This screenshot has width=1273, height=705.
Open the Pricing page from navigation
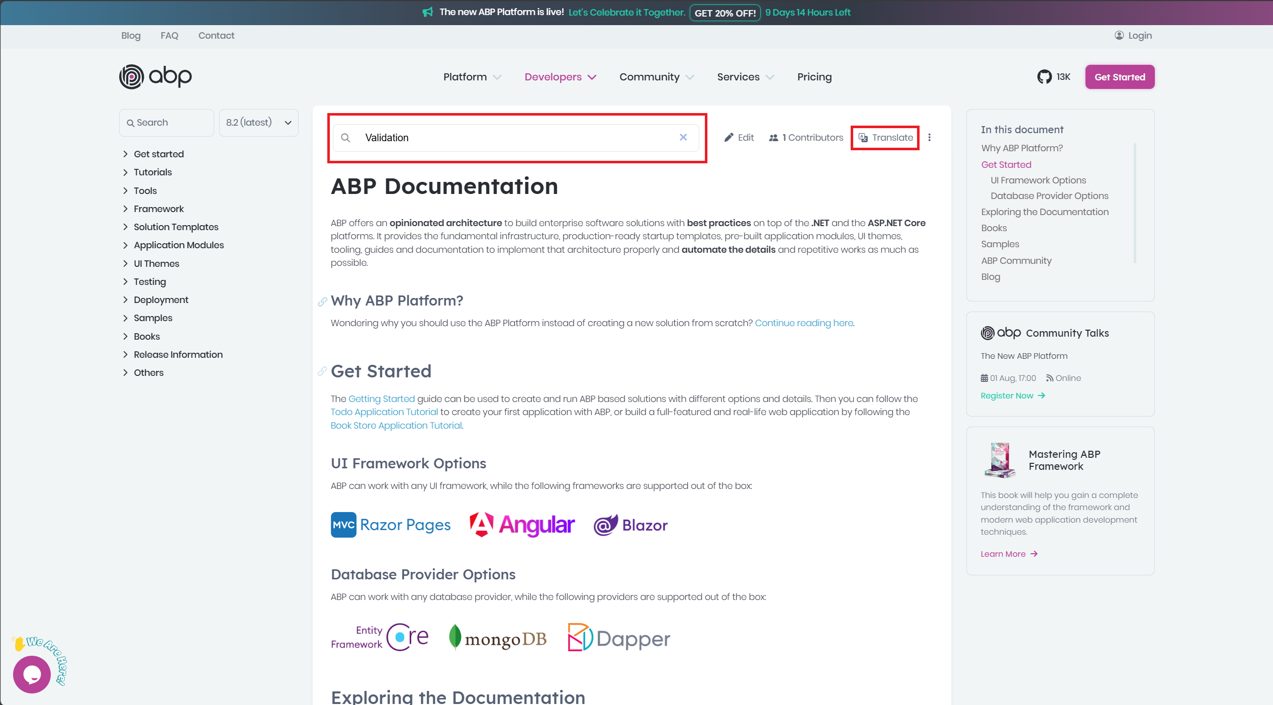coord(814,77)
